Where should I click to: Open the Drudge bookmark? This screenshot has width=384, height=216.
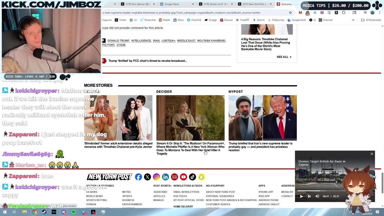click(x=211, y=20)
